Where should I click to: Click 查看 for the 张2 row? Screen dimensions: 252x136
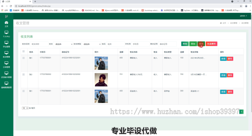tap(223, 75)
